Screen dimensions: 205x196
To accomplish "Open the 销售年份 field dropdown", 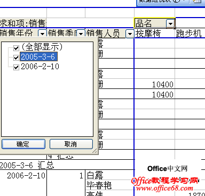I will click(42, 33).
